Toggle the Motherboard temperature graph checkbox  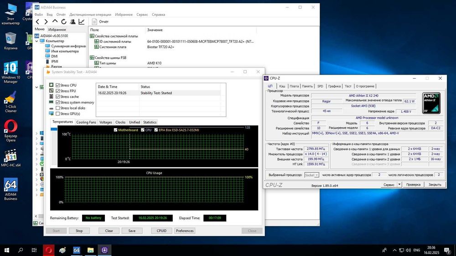115,130
